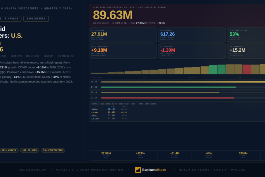Open the ARPU/MONTH $17.26 card

[192, 35]
